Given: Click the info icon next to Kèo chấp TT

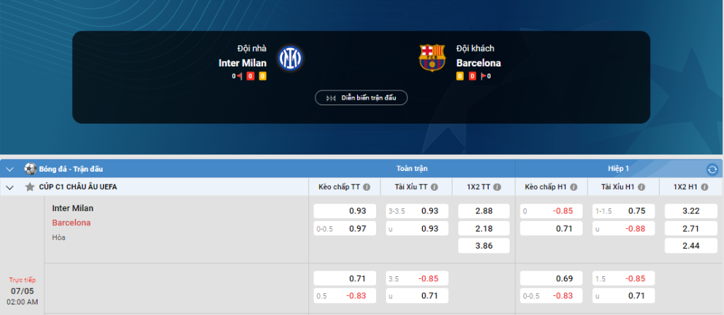Looking at the screenshot, I should (x=367, y=187).
